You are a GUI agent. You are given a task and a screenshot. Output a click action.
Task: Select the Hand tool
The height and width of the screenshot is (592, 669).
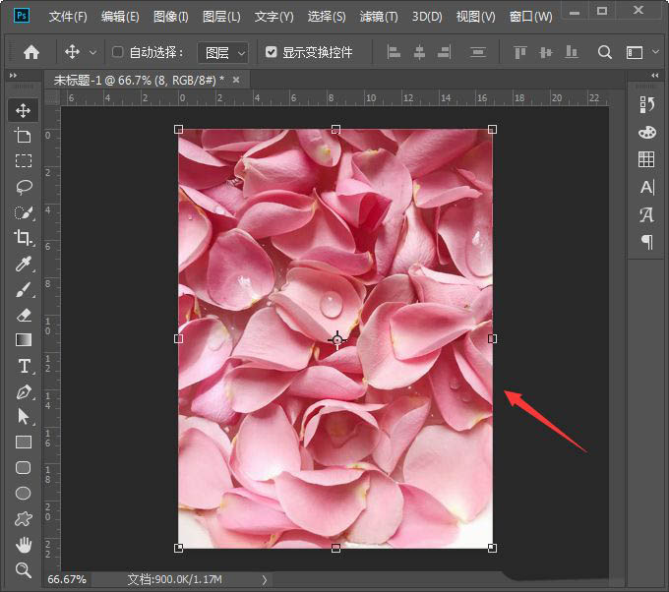tap(23, 544)
